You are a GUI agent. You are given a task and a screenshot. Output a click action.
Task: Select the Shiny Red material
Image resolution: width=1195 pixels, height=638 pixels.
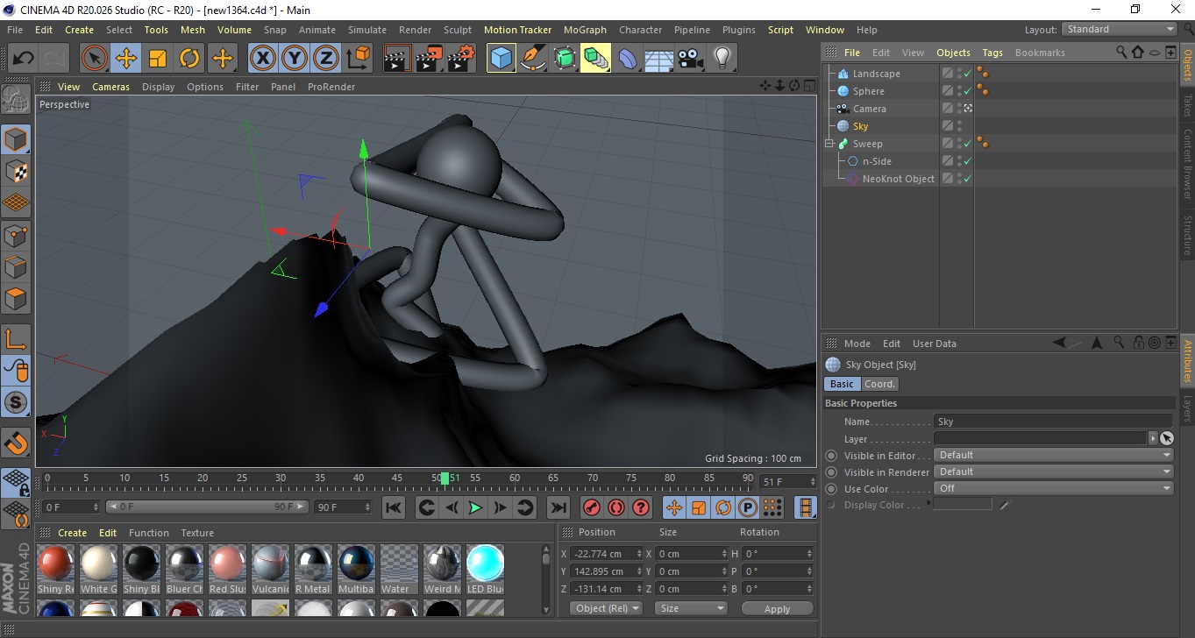pyautogui.click(x=56, y=569)
